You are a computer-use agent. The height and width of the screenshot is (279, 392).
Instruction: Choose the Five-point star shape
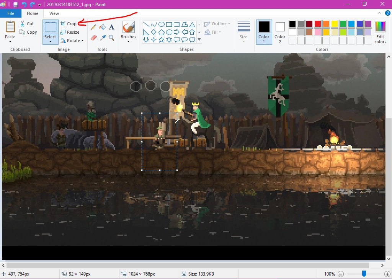(x=162, y=39)
